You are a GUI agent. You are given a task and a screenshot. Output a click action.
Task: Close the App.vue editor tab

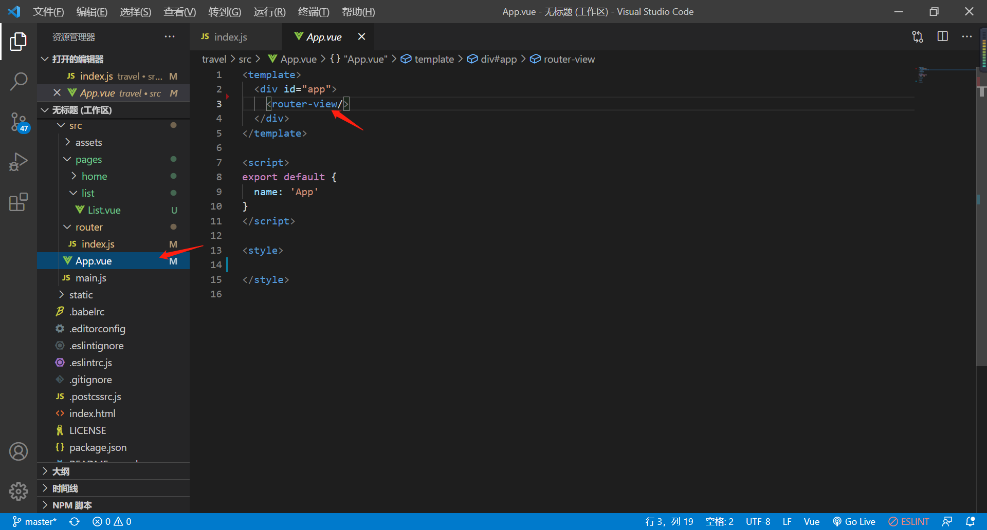[x=361, y=36]
